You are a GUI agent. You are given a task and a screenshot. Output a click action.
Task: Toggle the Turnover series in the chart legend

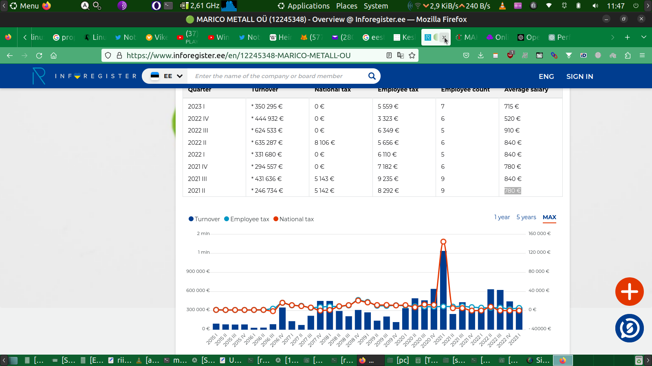tap(204, 219)
